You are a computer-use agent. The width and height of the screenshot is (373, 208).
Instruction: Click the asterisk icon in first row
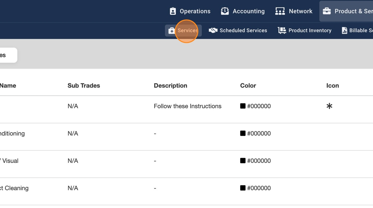pos(329,106)
